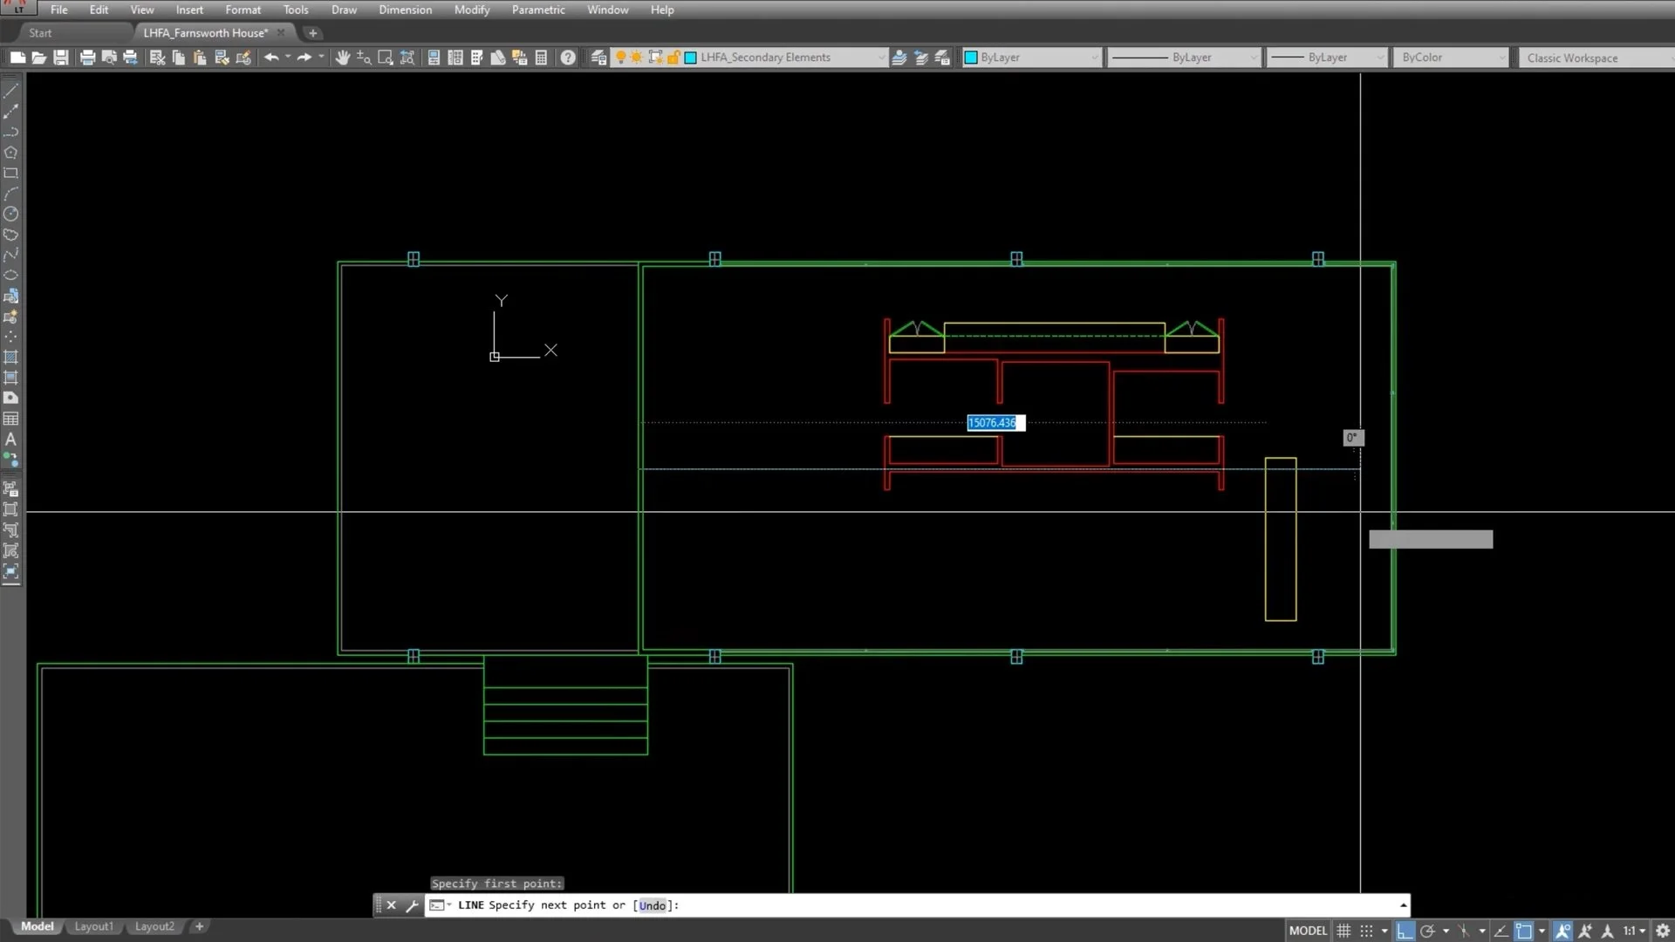
Task: Copy selection with the Copy to Clipboard icon
Action: 178,58
